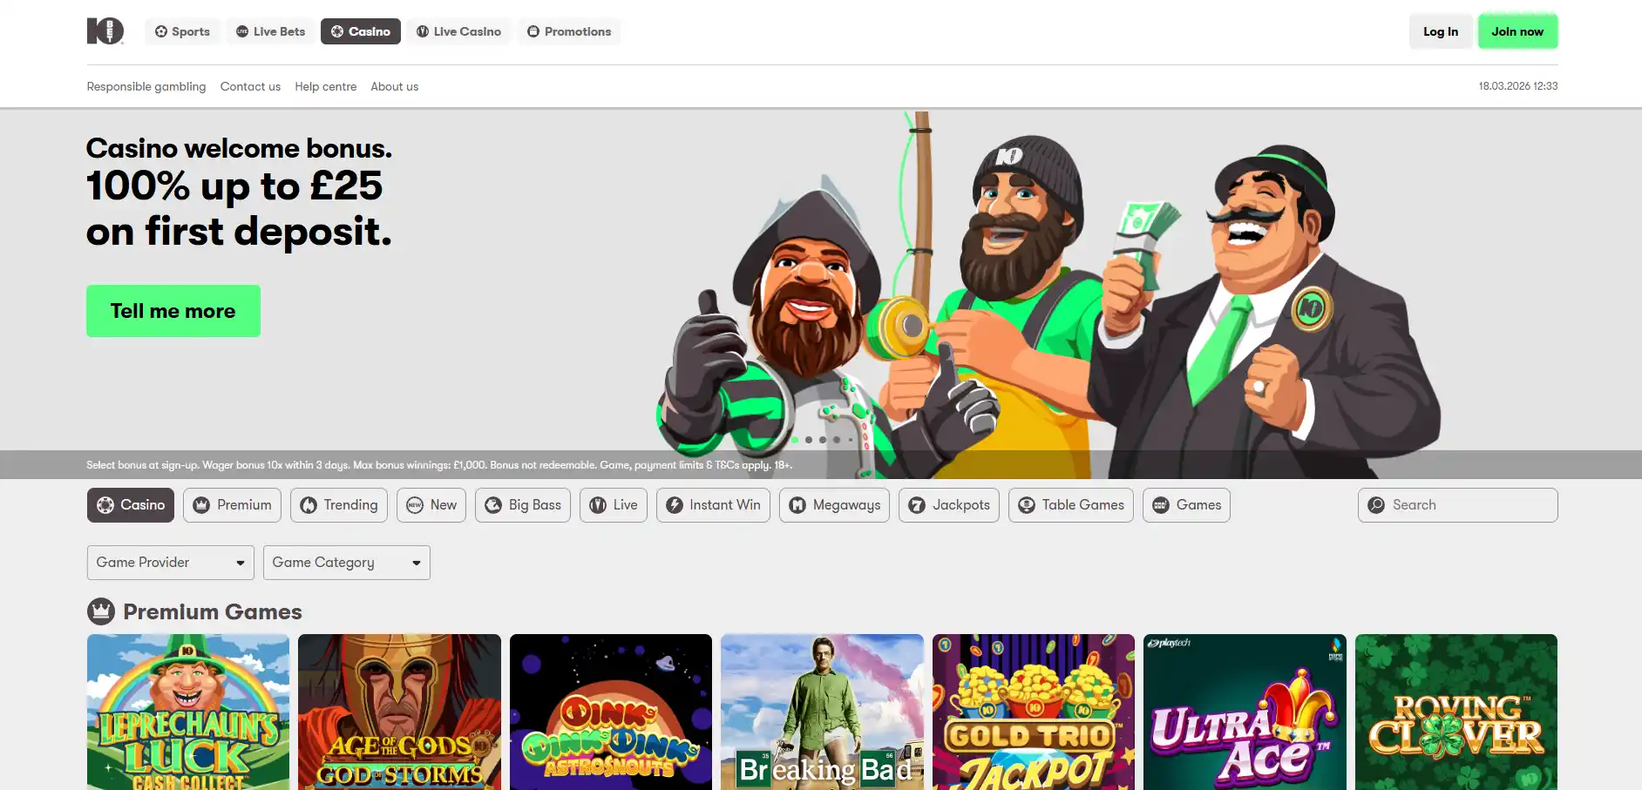The height and width of the screenshot is (790, 1642).
Task: Select the first banner carousel dot
Action: (x=795, y=440)
